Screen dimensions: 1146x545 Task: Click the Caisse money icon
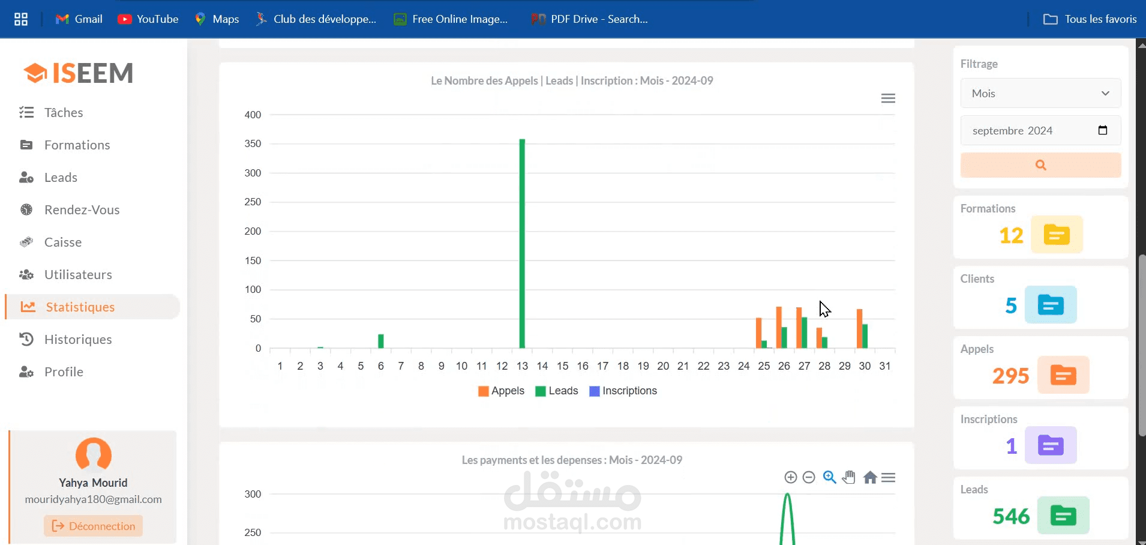pos(26,242)
